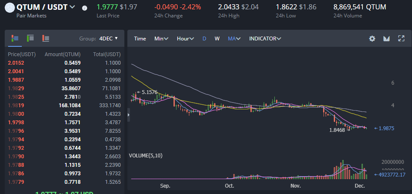The image size is (412, 194).
Task: Click the chart style icon beside the gear
Action: tap(386, 39)
